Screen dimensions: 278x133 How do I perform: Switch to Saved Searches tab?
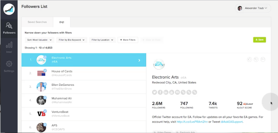click(x=37, y=22)
